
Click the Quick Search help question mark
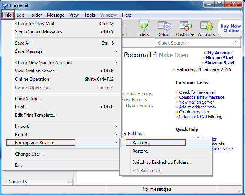(236, 43)
